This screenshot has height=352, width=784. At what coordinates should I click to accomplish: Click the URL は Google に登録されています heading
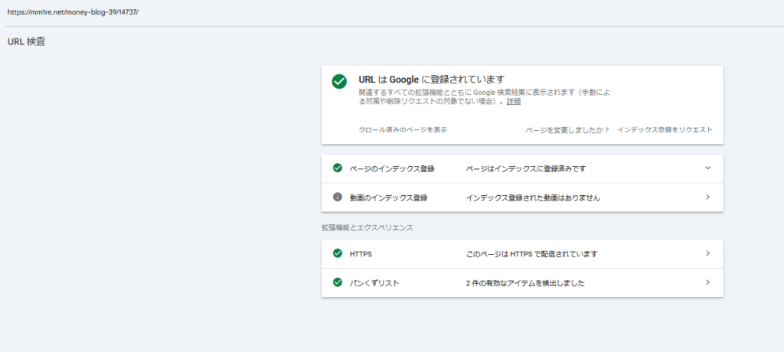coord(431,79)
